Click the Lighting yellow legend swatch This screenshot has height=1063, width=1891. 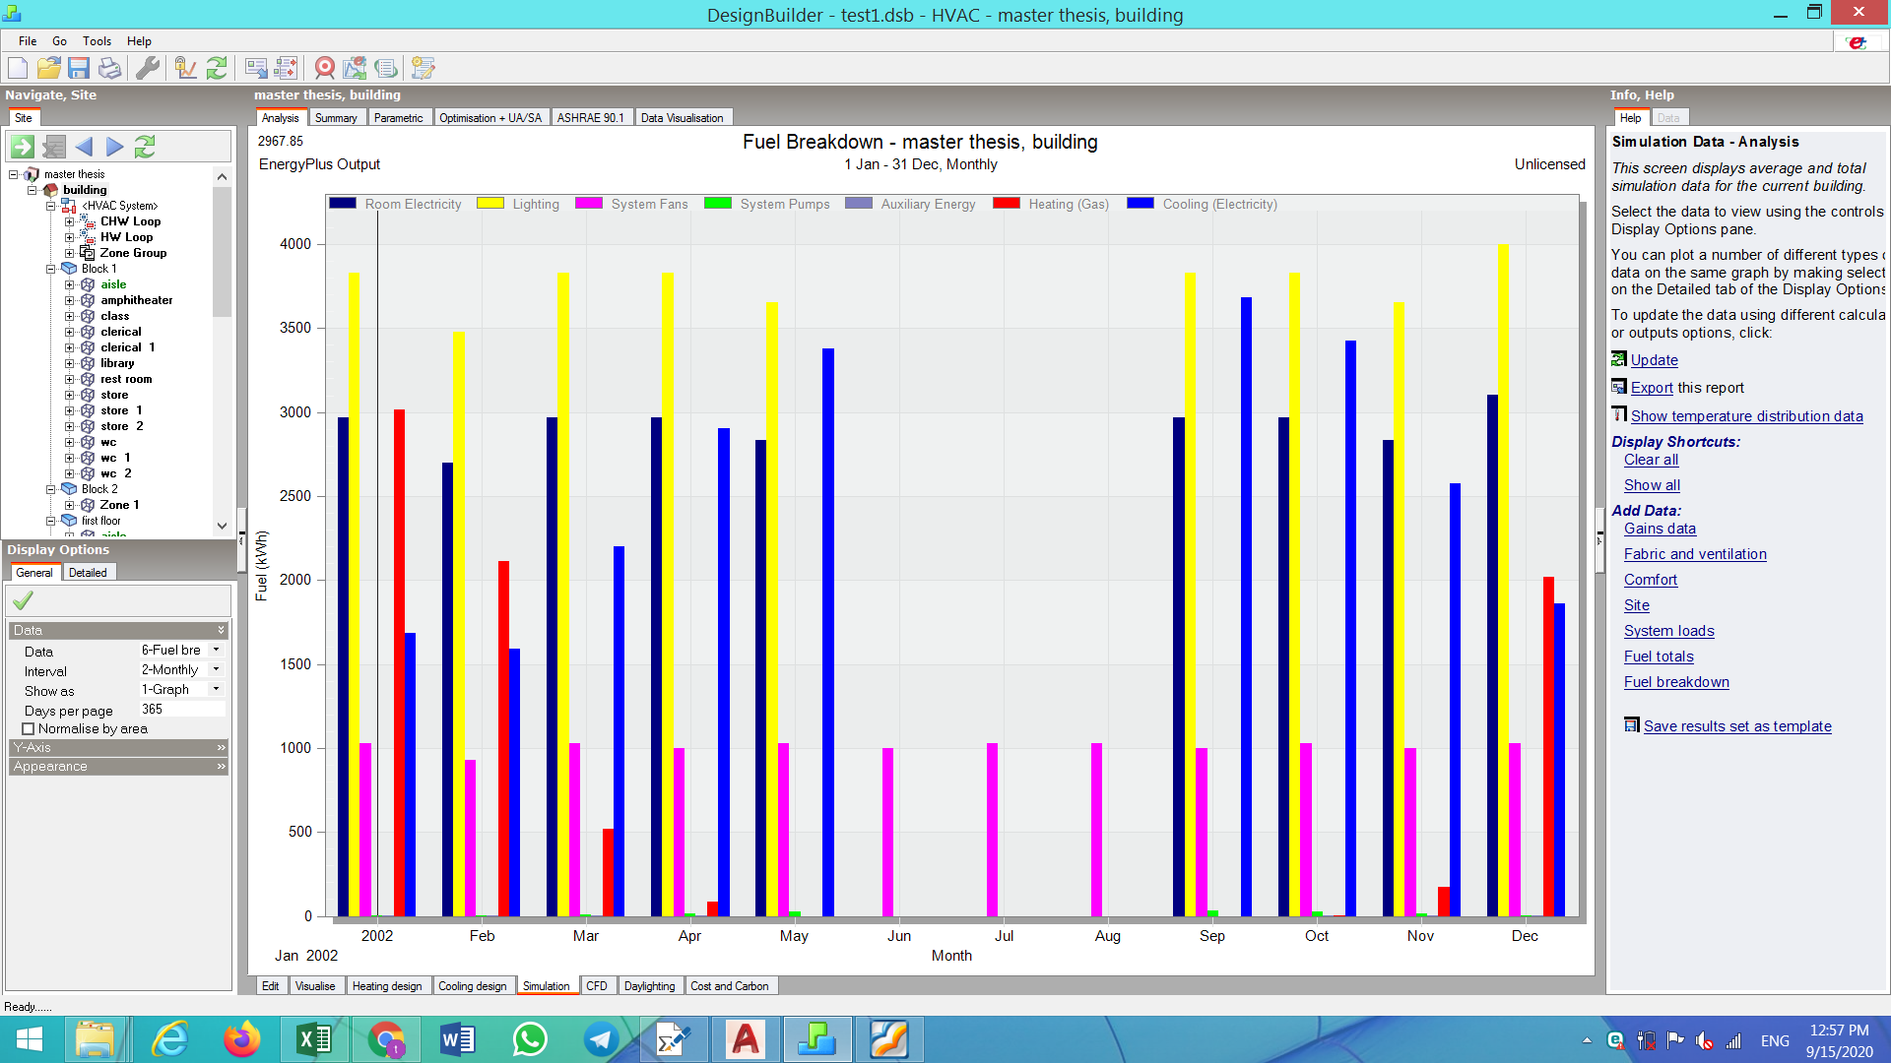click(490, 204)
